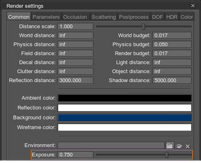The width and height of the screenshot is (201, 163).
Task: Open the DOF tab
Action: pyautogui.click(x=157, y=17)
